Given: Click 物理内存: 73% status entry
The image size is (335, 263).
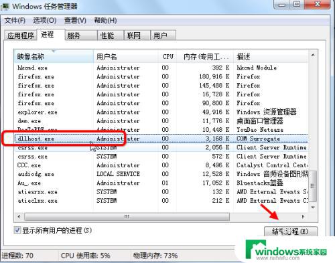Looking at the screenshot, I should (155, 256).
